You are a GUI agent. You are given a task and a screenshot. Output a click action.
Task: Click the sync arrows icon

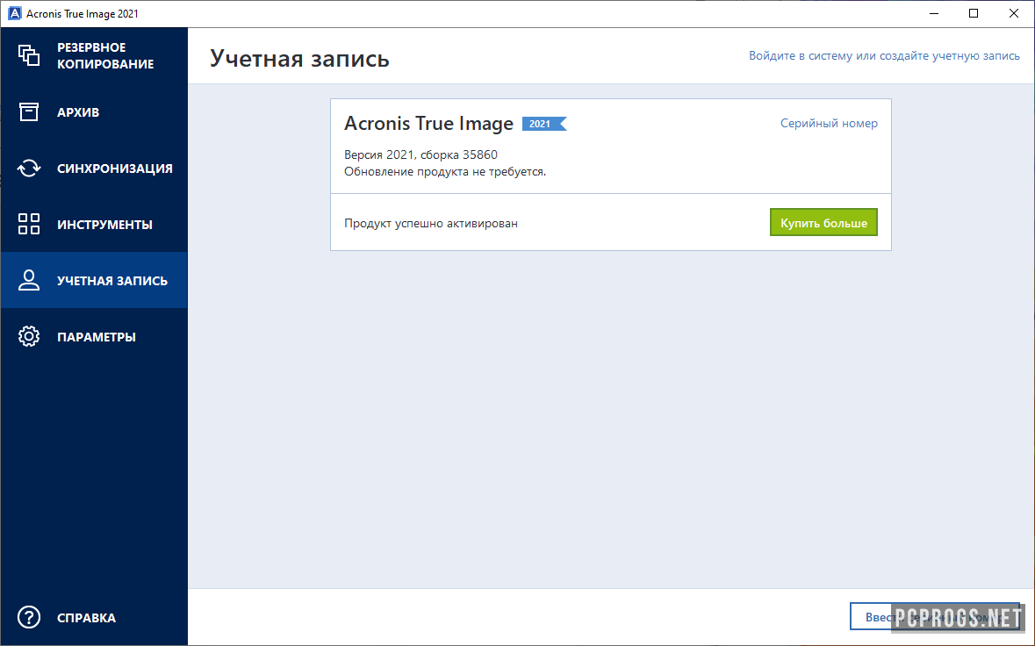point(29,169)
